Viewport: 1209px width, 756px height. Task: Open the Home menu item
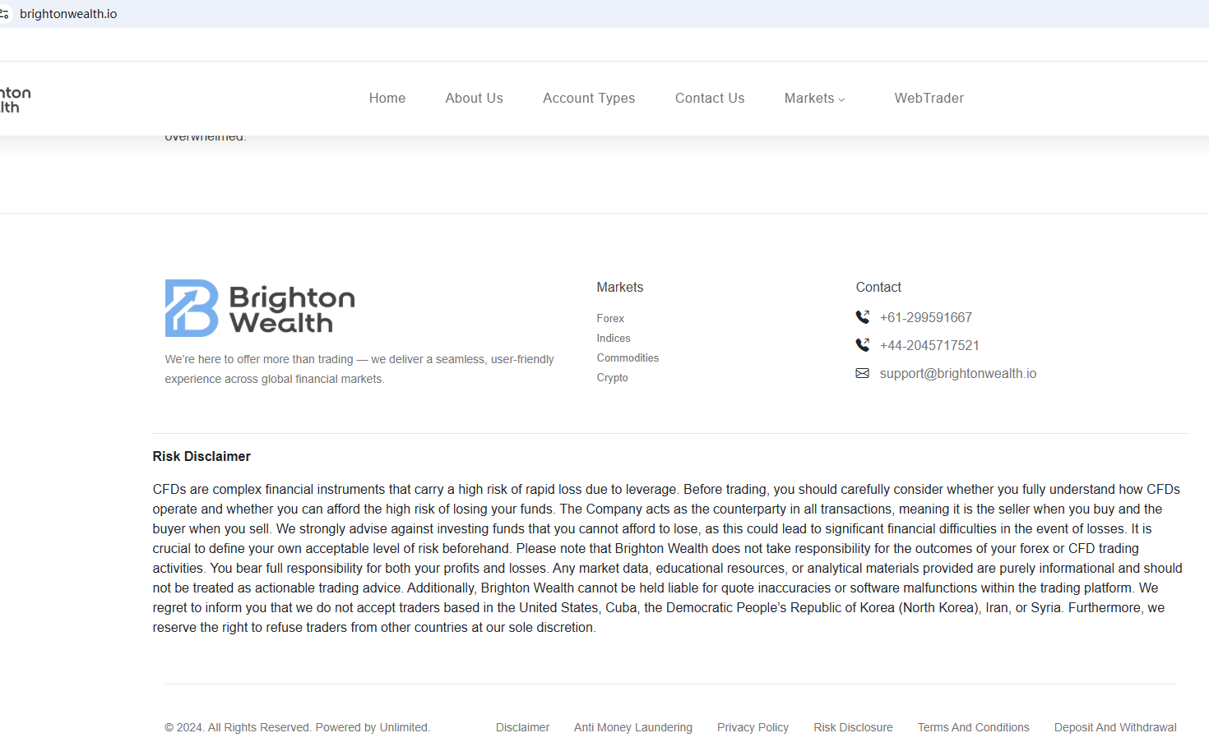coord(387,99)
